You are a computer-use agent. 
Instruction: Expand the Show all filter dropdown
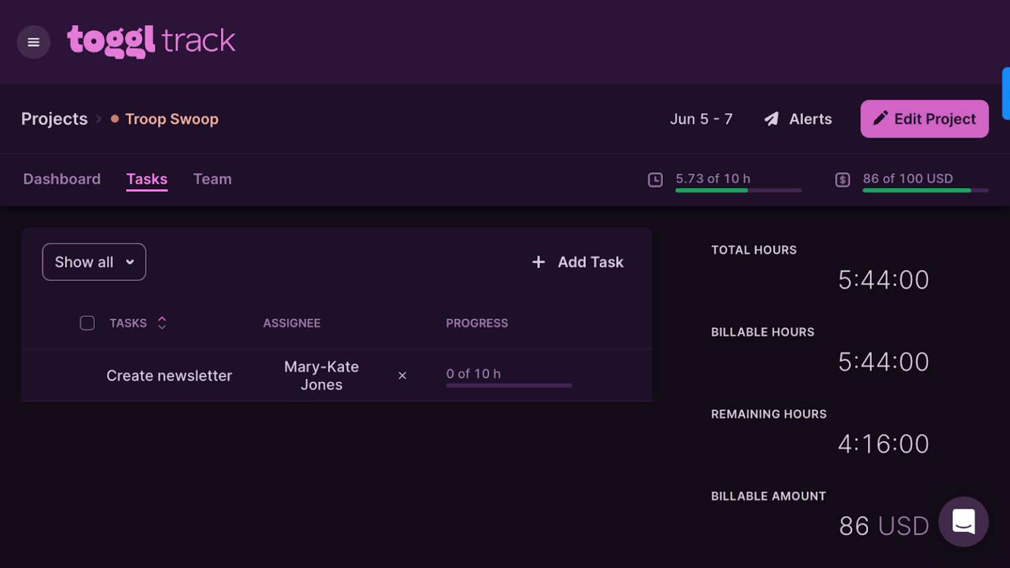pos(94,262)
